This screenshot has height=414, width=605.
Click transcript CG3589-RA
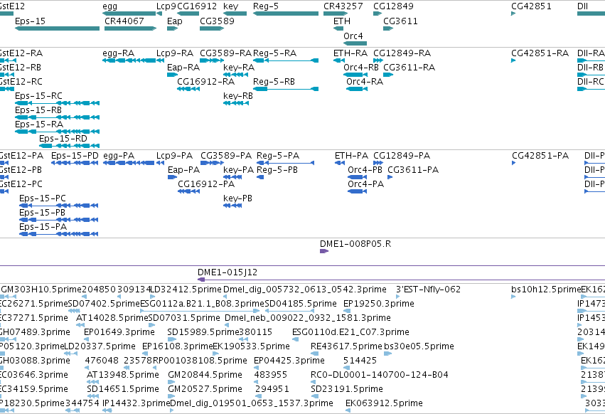213,60
